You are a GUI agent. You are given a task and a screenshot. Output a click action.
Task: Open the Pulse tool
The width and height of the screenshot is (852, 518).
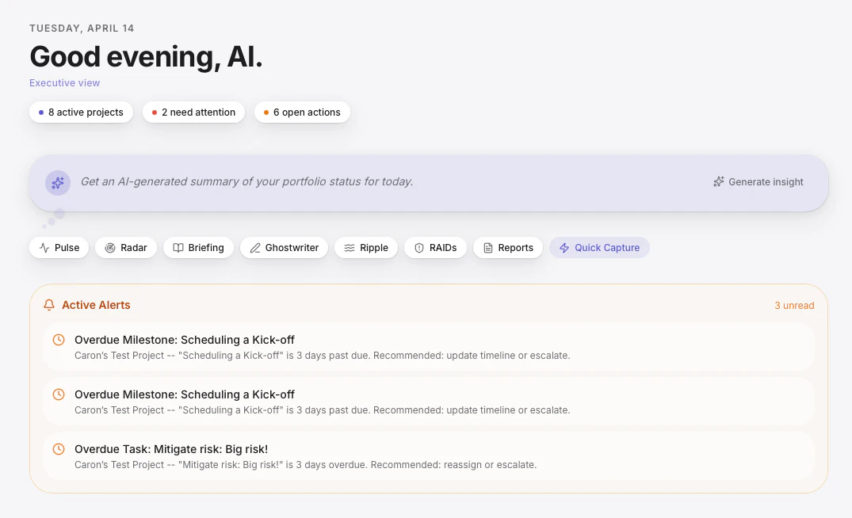(x=58, y=247)
